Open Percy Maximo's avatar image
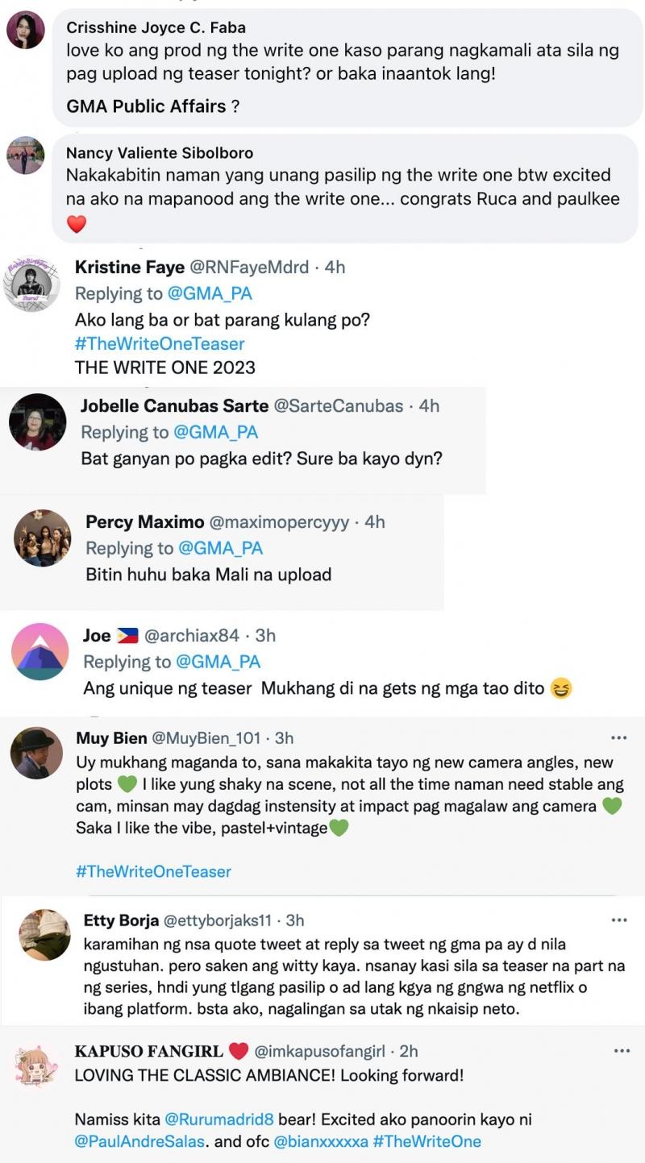This screenshot has width=645, height=1163. (43, 538)
